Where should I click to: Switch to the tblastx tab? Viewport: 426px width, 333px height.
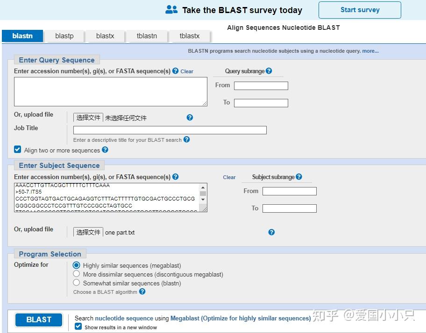pos(190,36)
